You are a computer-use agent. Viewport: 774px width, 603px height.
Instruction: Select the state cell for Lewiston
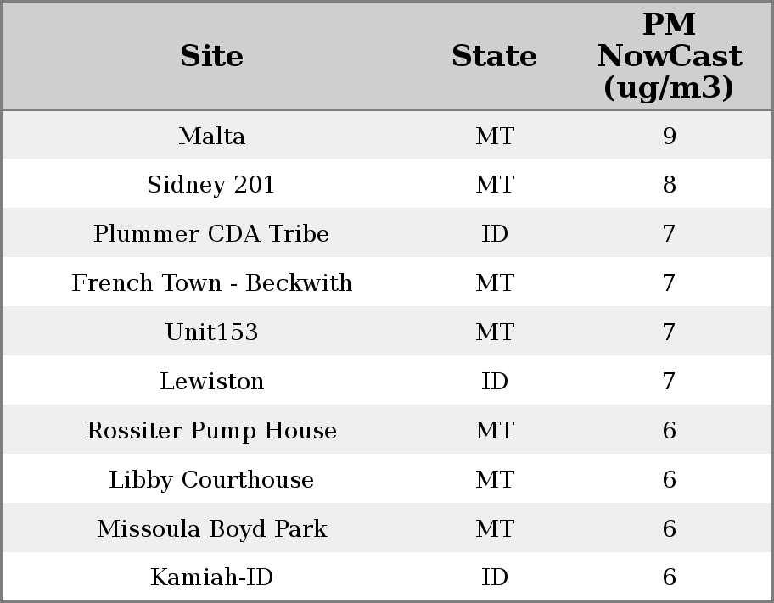tap(494, 382)
